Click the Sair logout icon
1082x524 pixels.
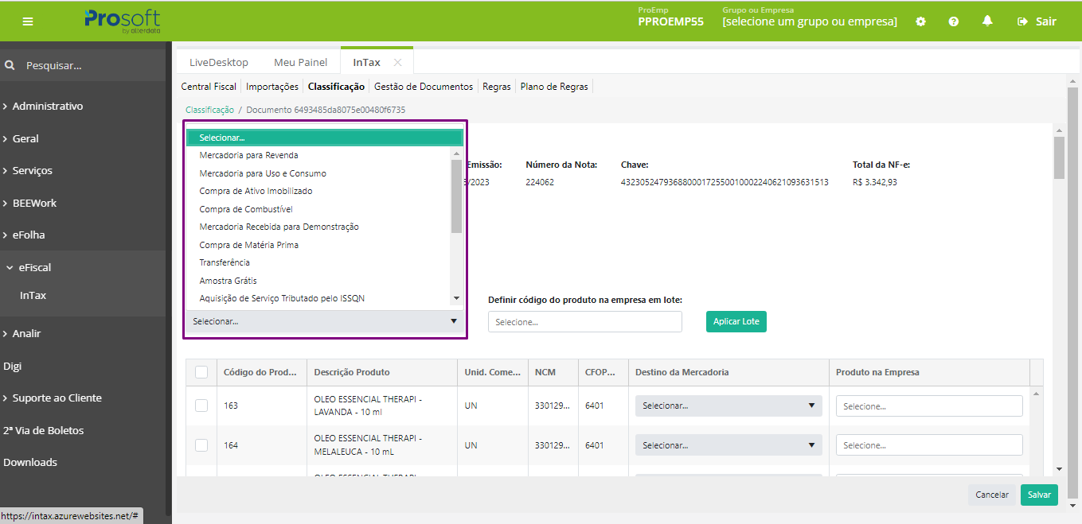tap(1022, 21)
